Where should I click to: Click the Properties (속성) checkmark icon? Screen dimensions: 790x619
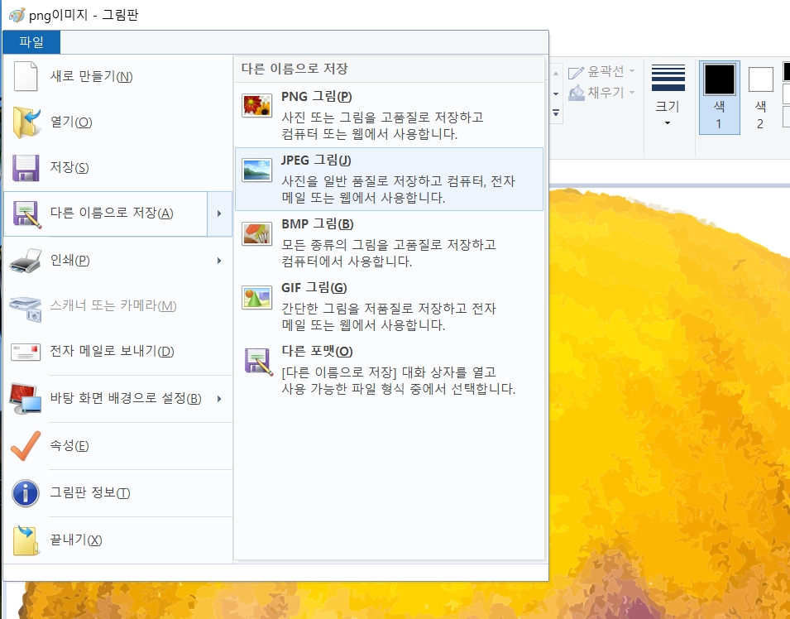tap(25, 445)
